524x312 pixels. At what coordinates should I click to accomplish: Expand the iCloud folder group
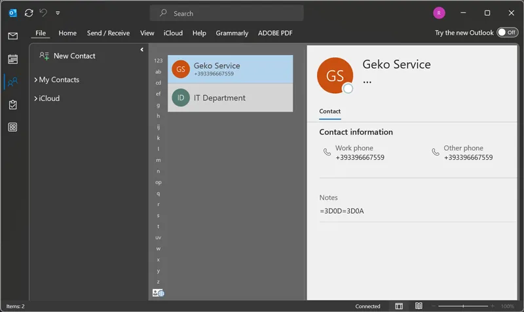point(35,98)
